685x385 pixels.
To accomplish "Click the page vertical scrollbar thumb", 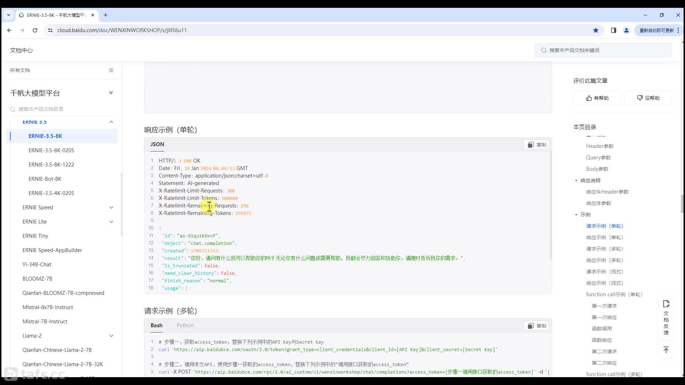I will click(x=682, y=204).
